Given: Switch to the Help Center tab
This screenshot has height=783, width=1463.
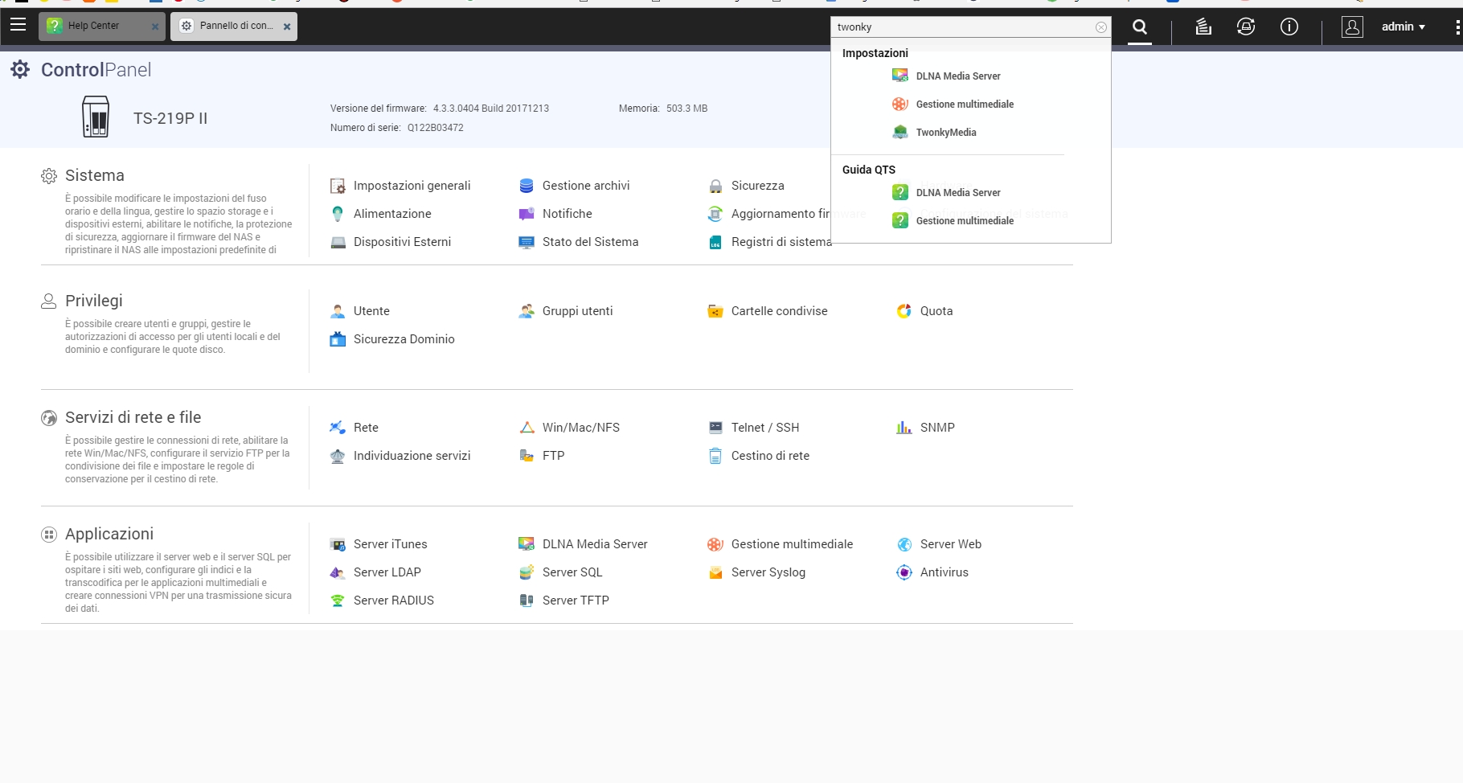Looking at the screenshot, I should click(x=93, y=26).
